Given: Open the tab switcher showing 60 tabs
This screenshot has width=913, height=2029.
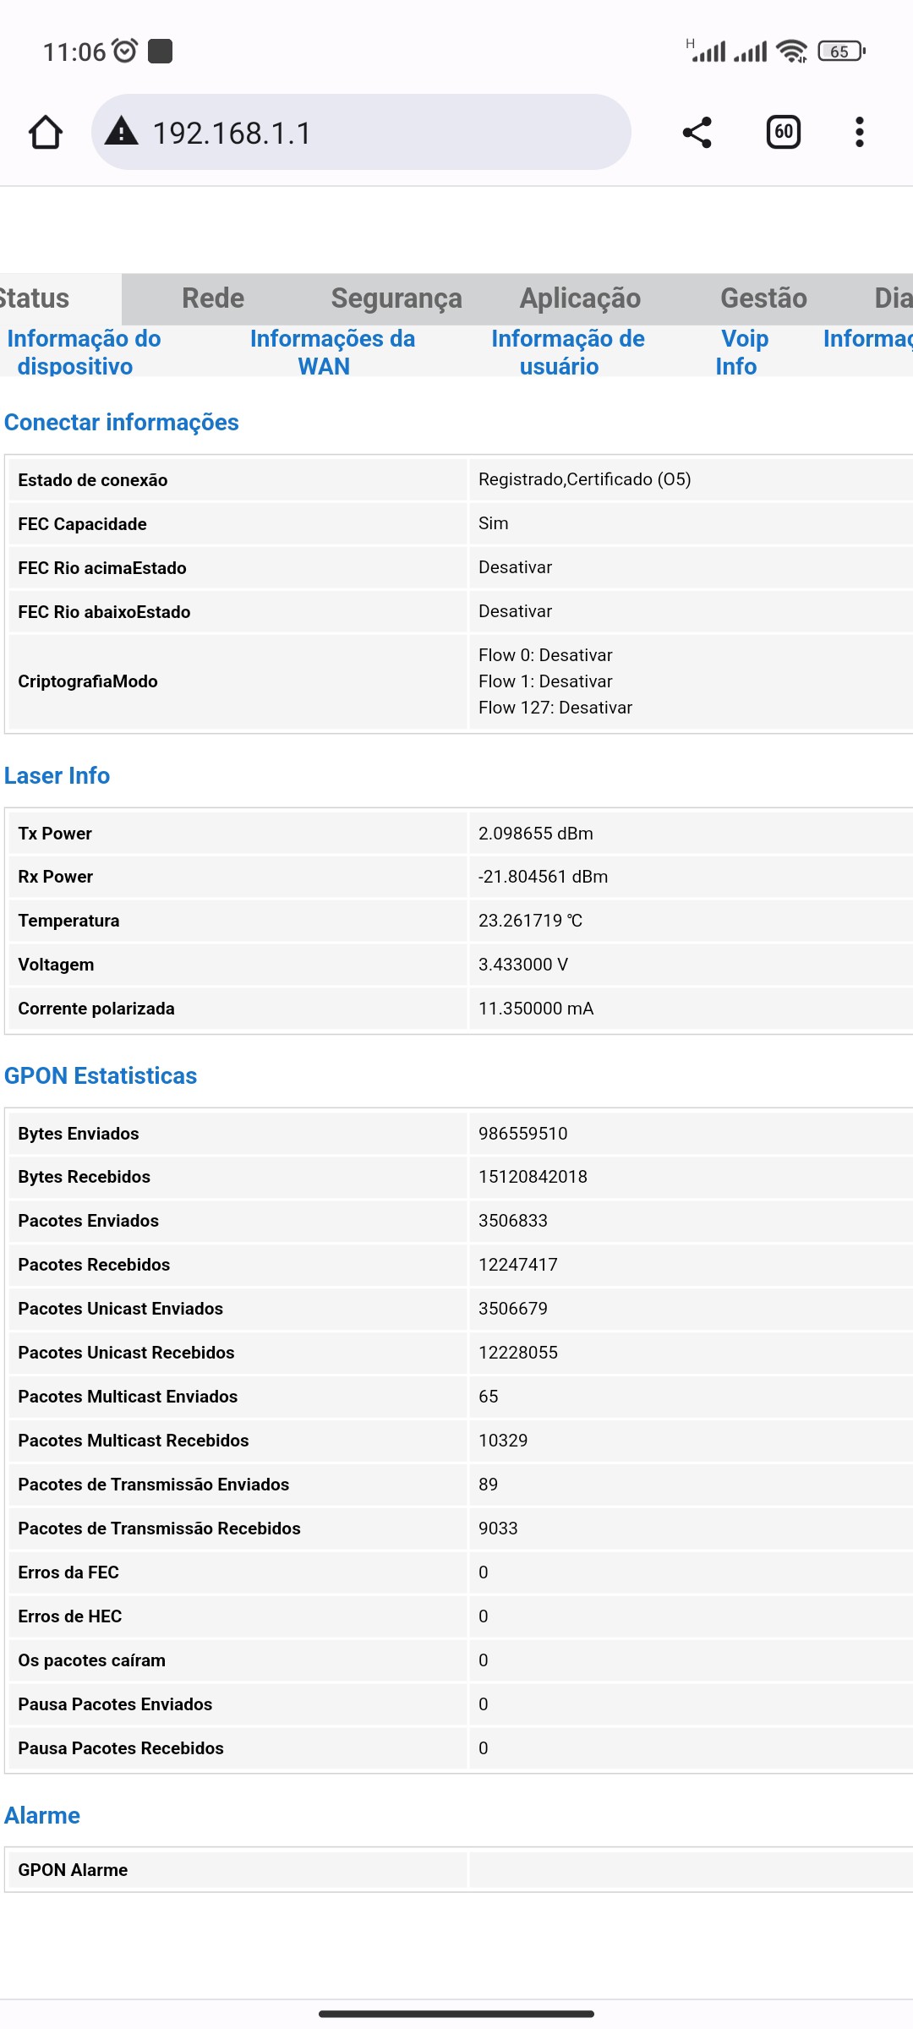Looking at the screenshot, I should [x=783, y=132].
